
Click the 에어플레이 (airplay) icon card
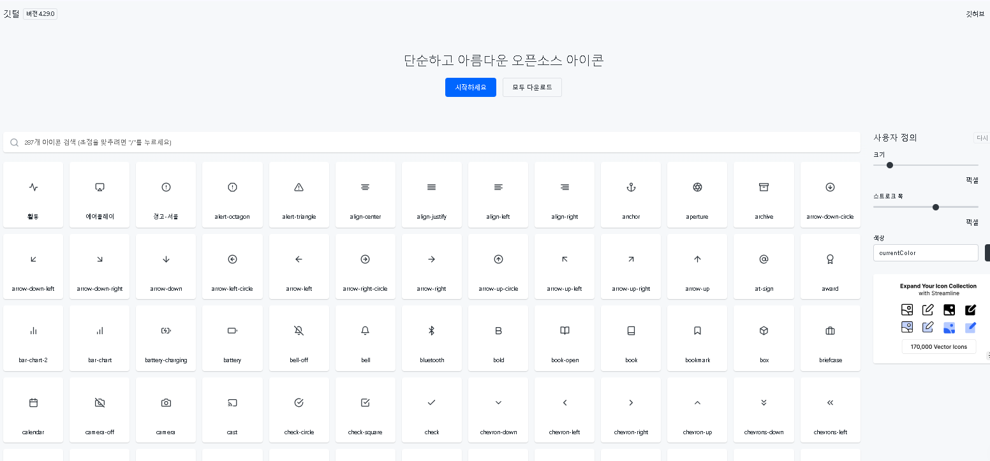[100, 194]
